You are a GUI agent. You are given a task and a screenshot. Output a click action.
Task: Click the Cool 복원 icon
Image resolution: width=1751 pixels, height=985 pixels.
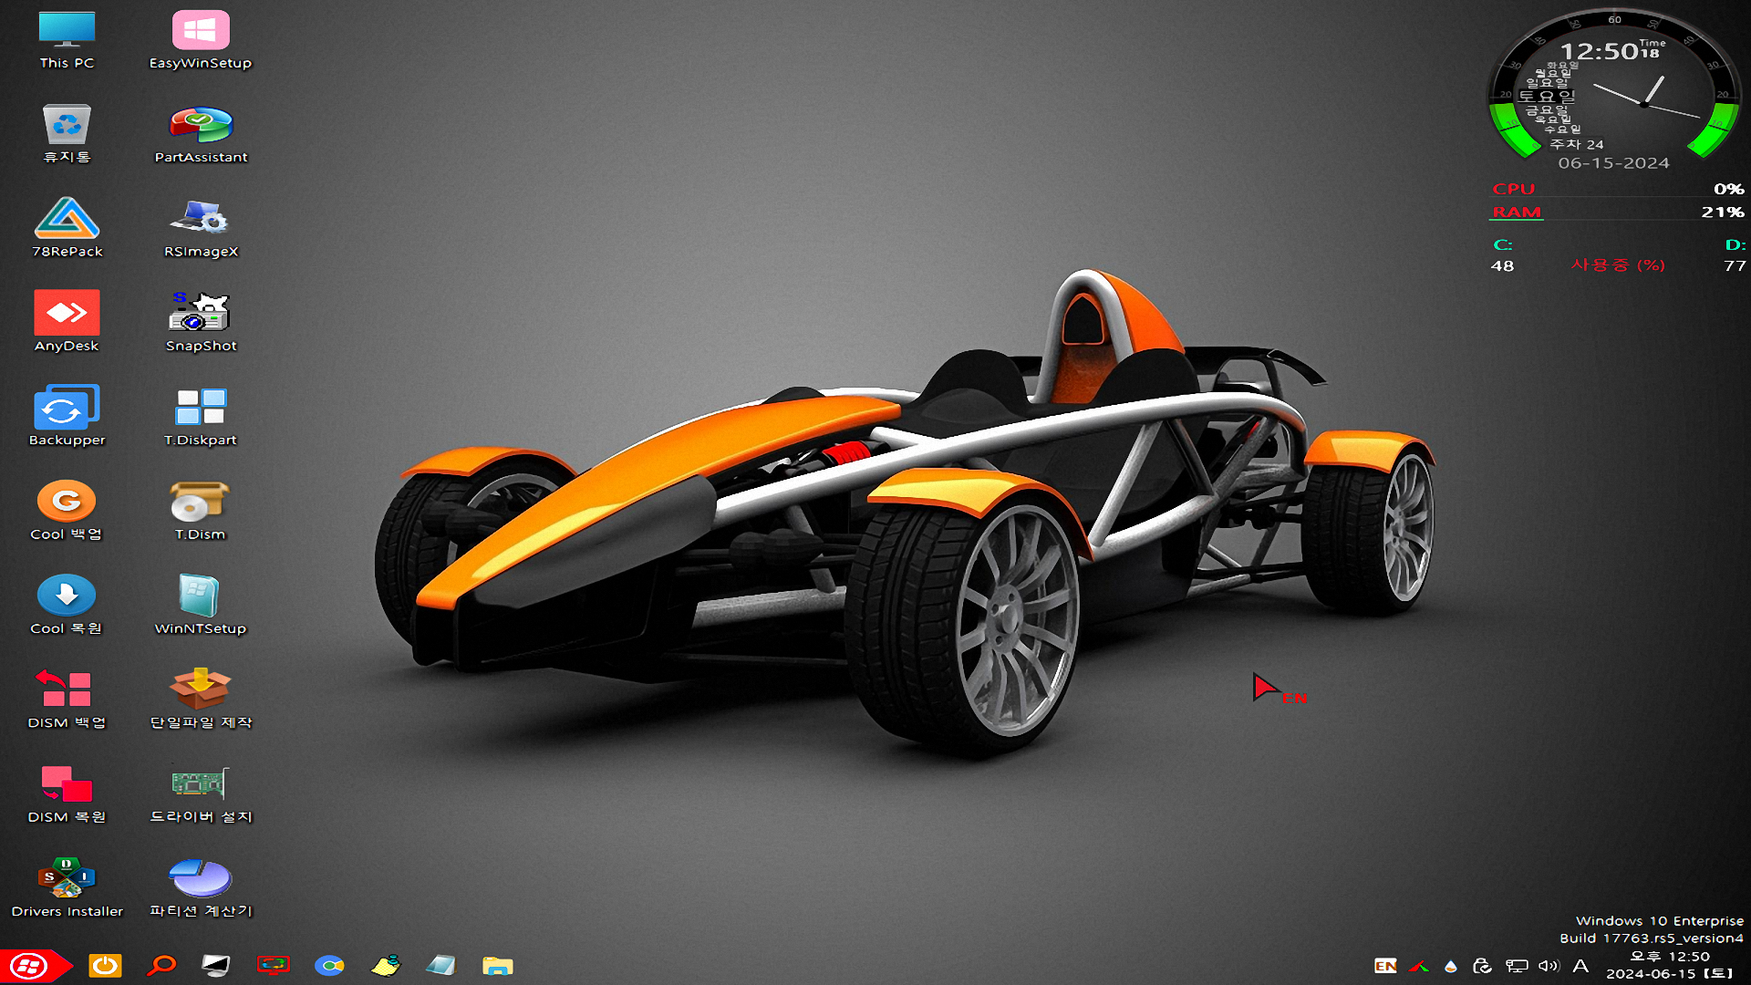67,605
